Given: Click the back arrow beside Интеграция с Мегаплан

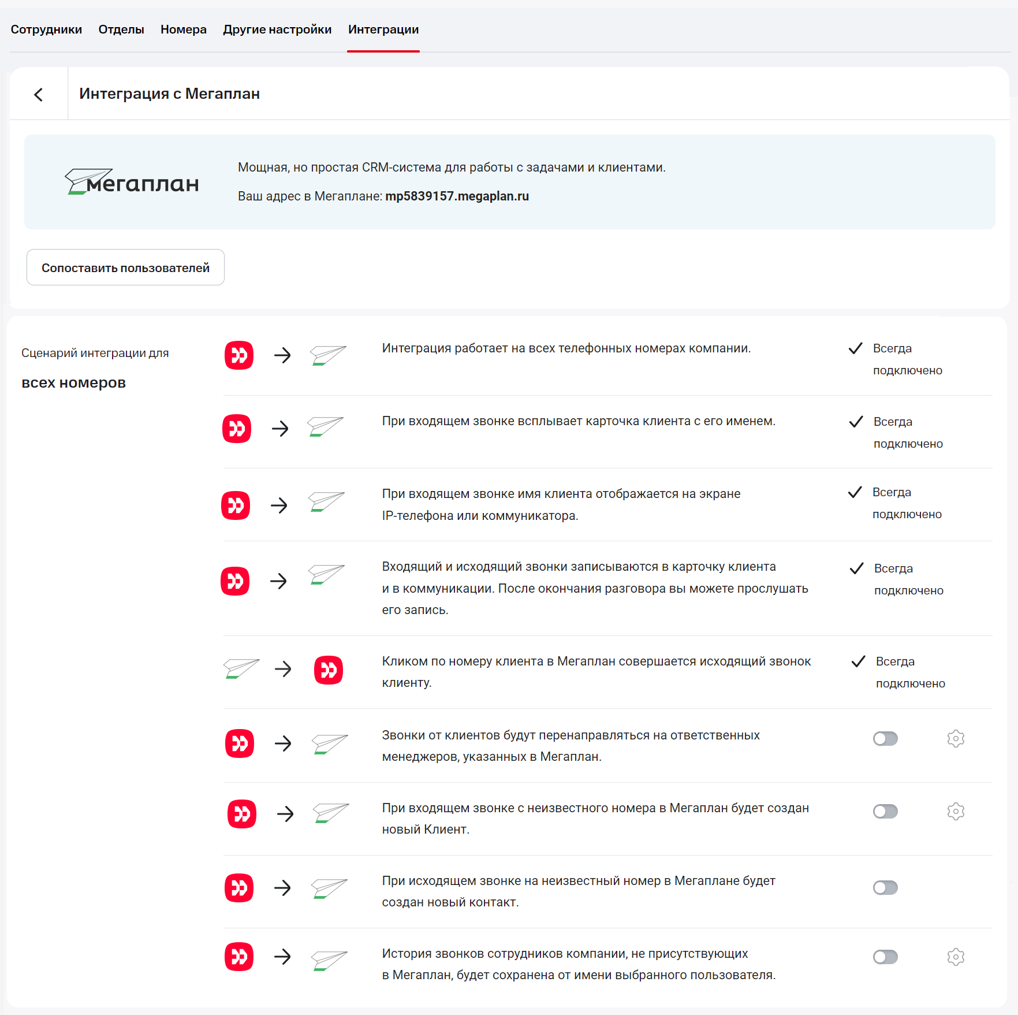Looking at the screenshot, I should (39, 95).
